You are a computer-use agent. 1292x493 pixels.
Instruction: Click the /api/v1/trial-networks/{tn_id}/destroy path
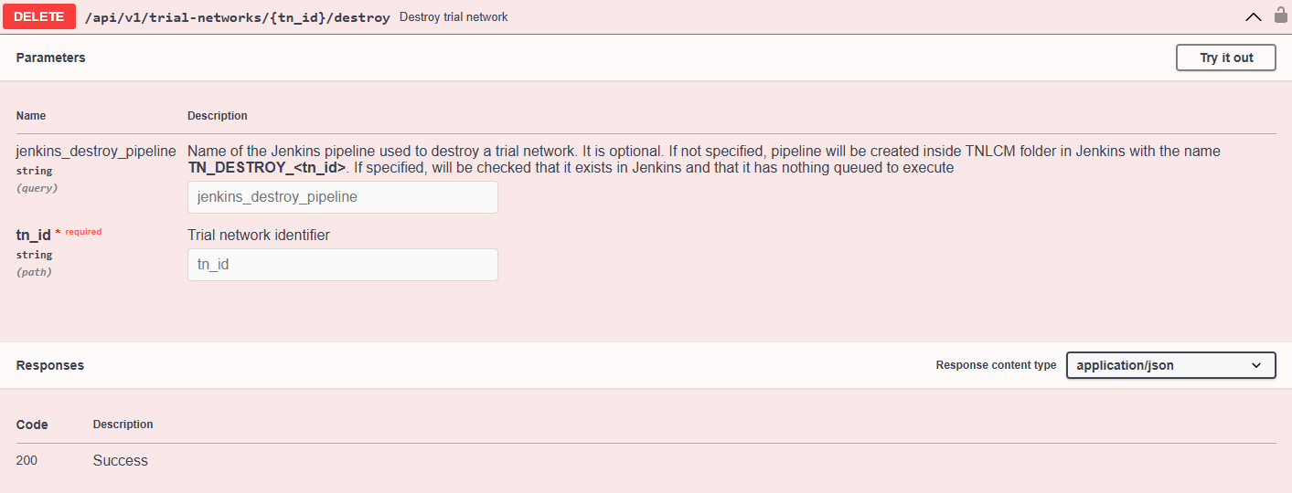coord(237,17)
